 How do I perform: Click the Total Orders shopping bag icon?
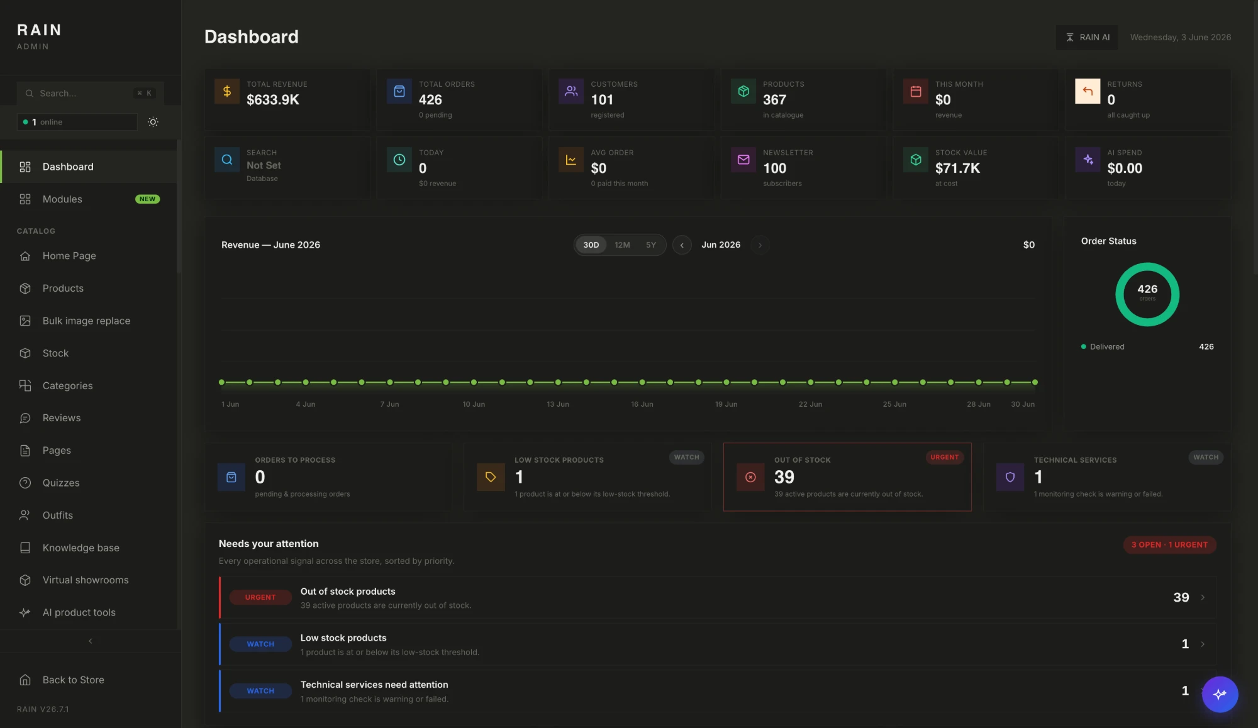(x=399, y=92)
